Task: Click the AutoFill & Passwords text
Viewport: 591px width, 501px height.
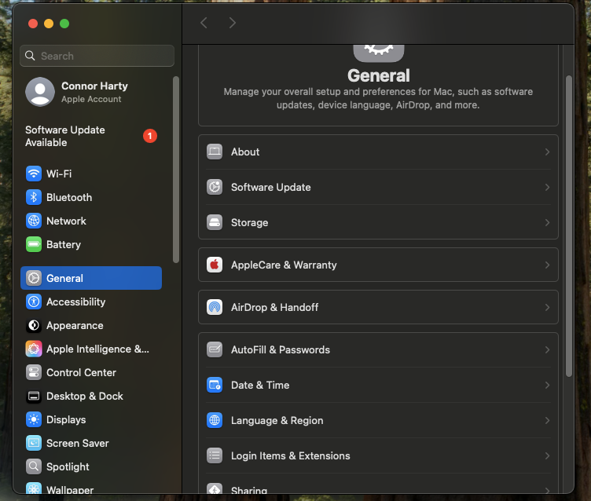Action: point(281,349)
